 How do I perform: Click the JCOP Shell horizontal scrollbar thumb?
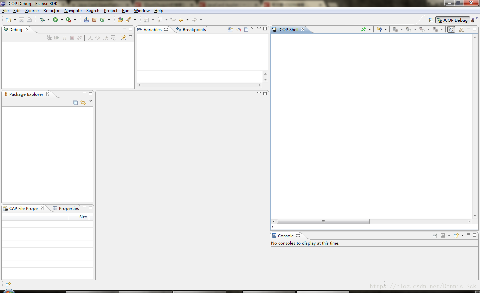click(x=323, y=221)
